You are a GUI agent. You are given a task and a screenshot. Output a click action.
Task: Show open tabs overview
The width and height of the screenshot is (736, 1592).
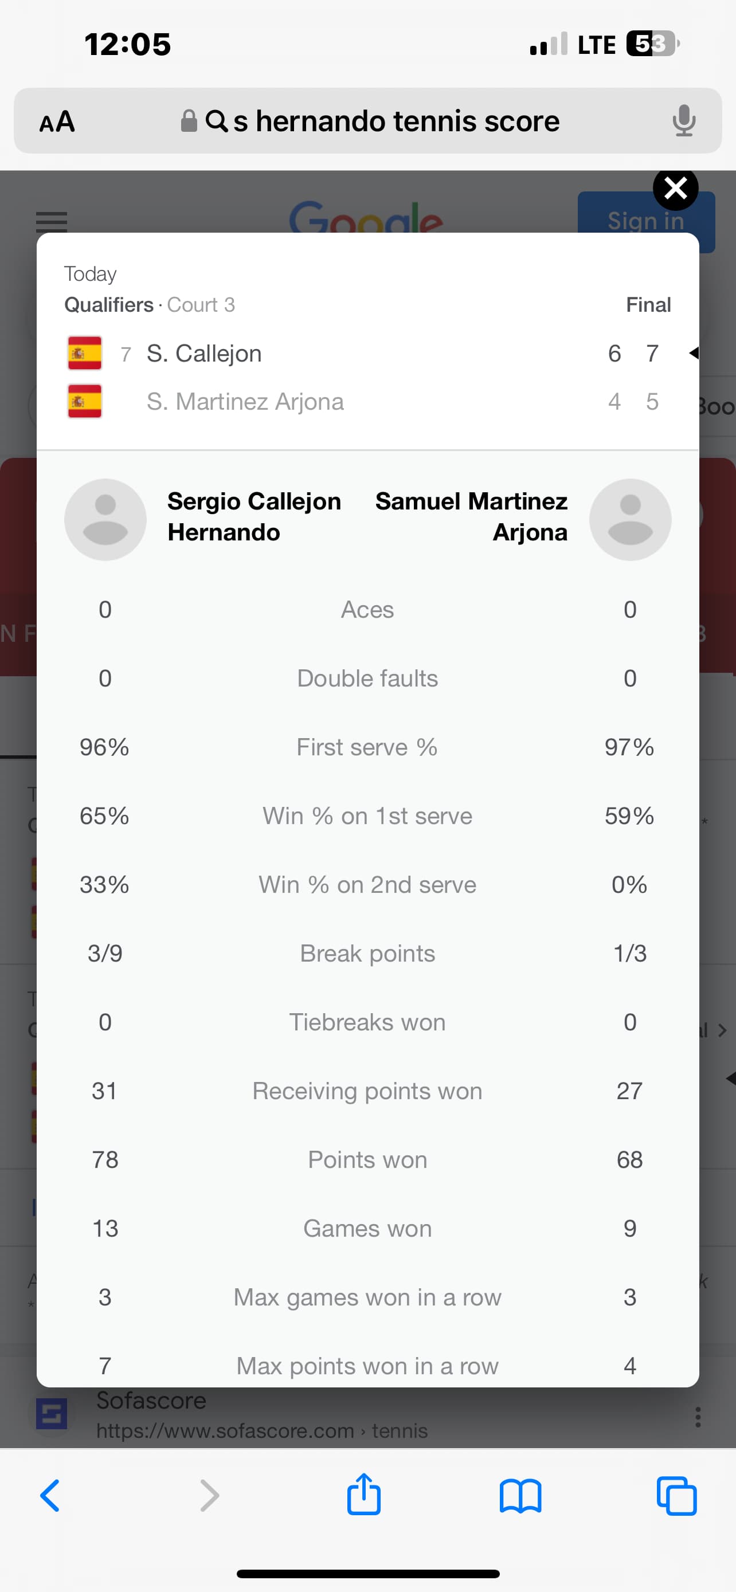coord(677,1496)
